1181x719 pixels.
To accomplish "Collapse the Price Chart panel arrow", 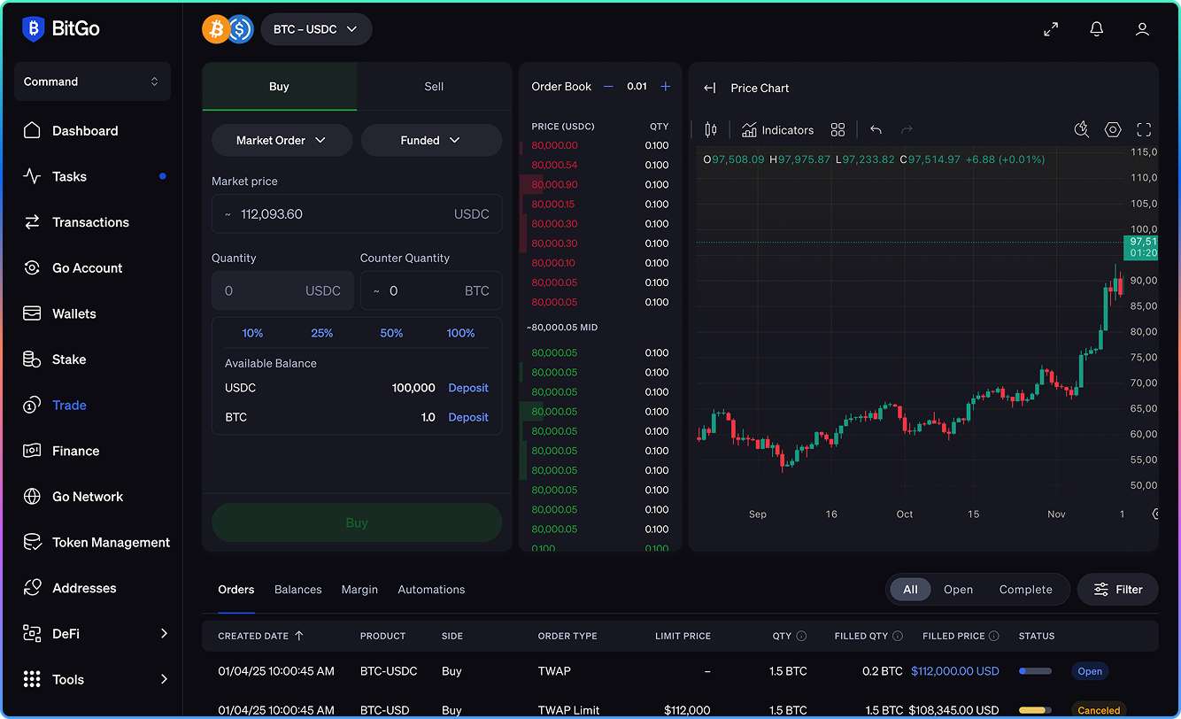I will 709,88.
